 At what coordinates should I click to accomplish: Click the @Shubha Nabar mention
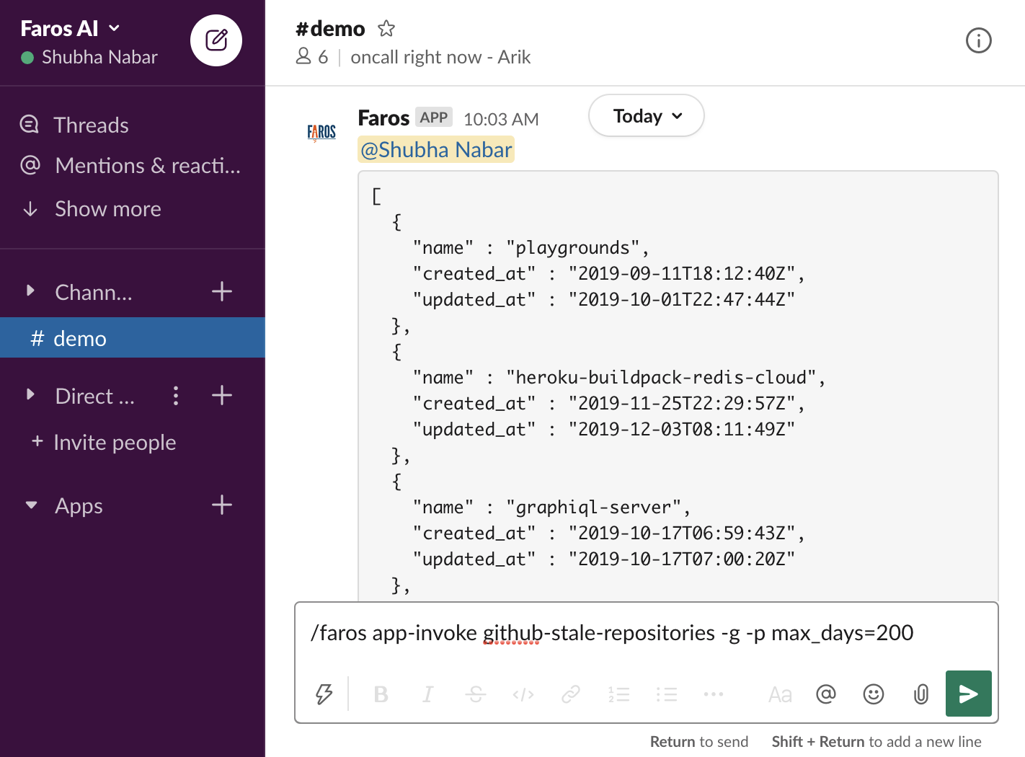[x=436, y=150]
